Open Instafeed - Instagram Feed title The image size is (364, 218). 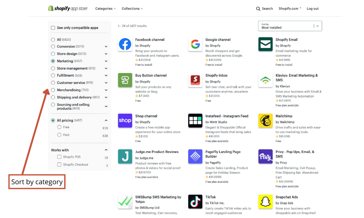[227, 116]
